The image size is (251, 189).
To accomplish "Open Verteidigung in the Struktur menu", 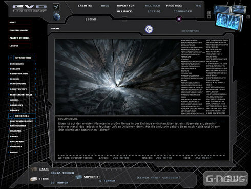I will tap(18, 84).
